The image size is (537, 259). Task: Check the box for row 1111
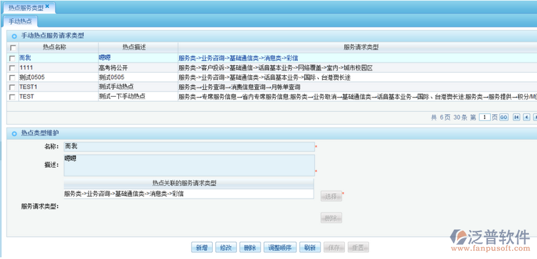pyautogui.click(x=13, y=68)
